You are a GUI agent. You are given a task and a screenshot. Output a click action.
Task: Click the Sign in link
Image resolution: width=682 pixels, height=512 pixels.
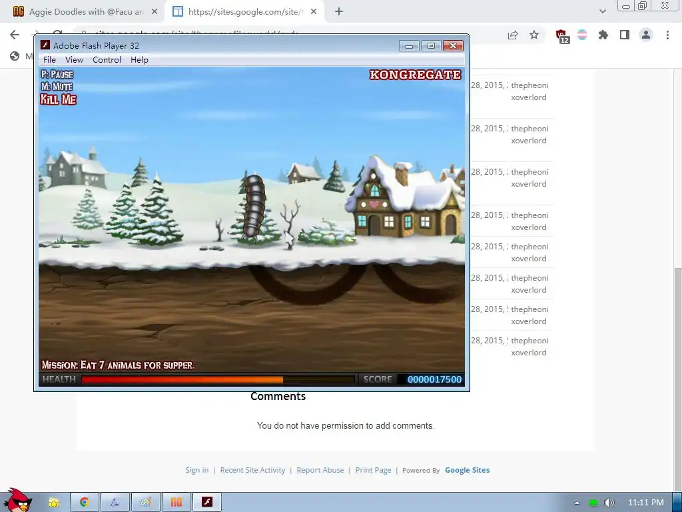tap(196, 470)
